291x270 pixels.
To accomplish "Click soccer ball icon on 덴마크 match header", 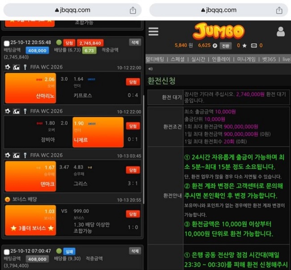I will pos(8,155).
